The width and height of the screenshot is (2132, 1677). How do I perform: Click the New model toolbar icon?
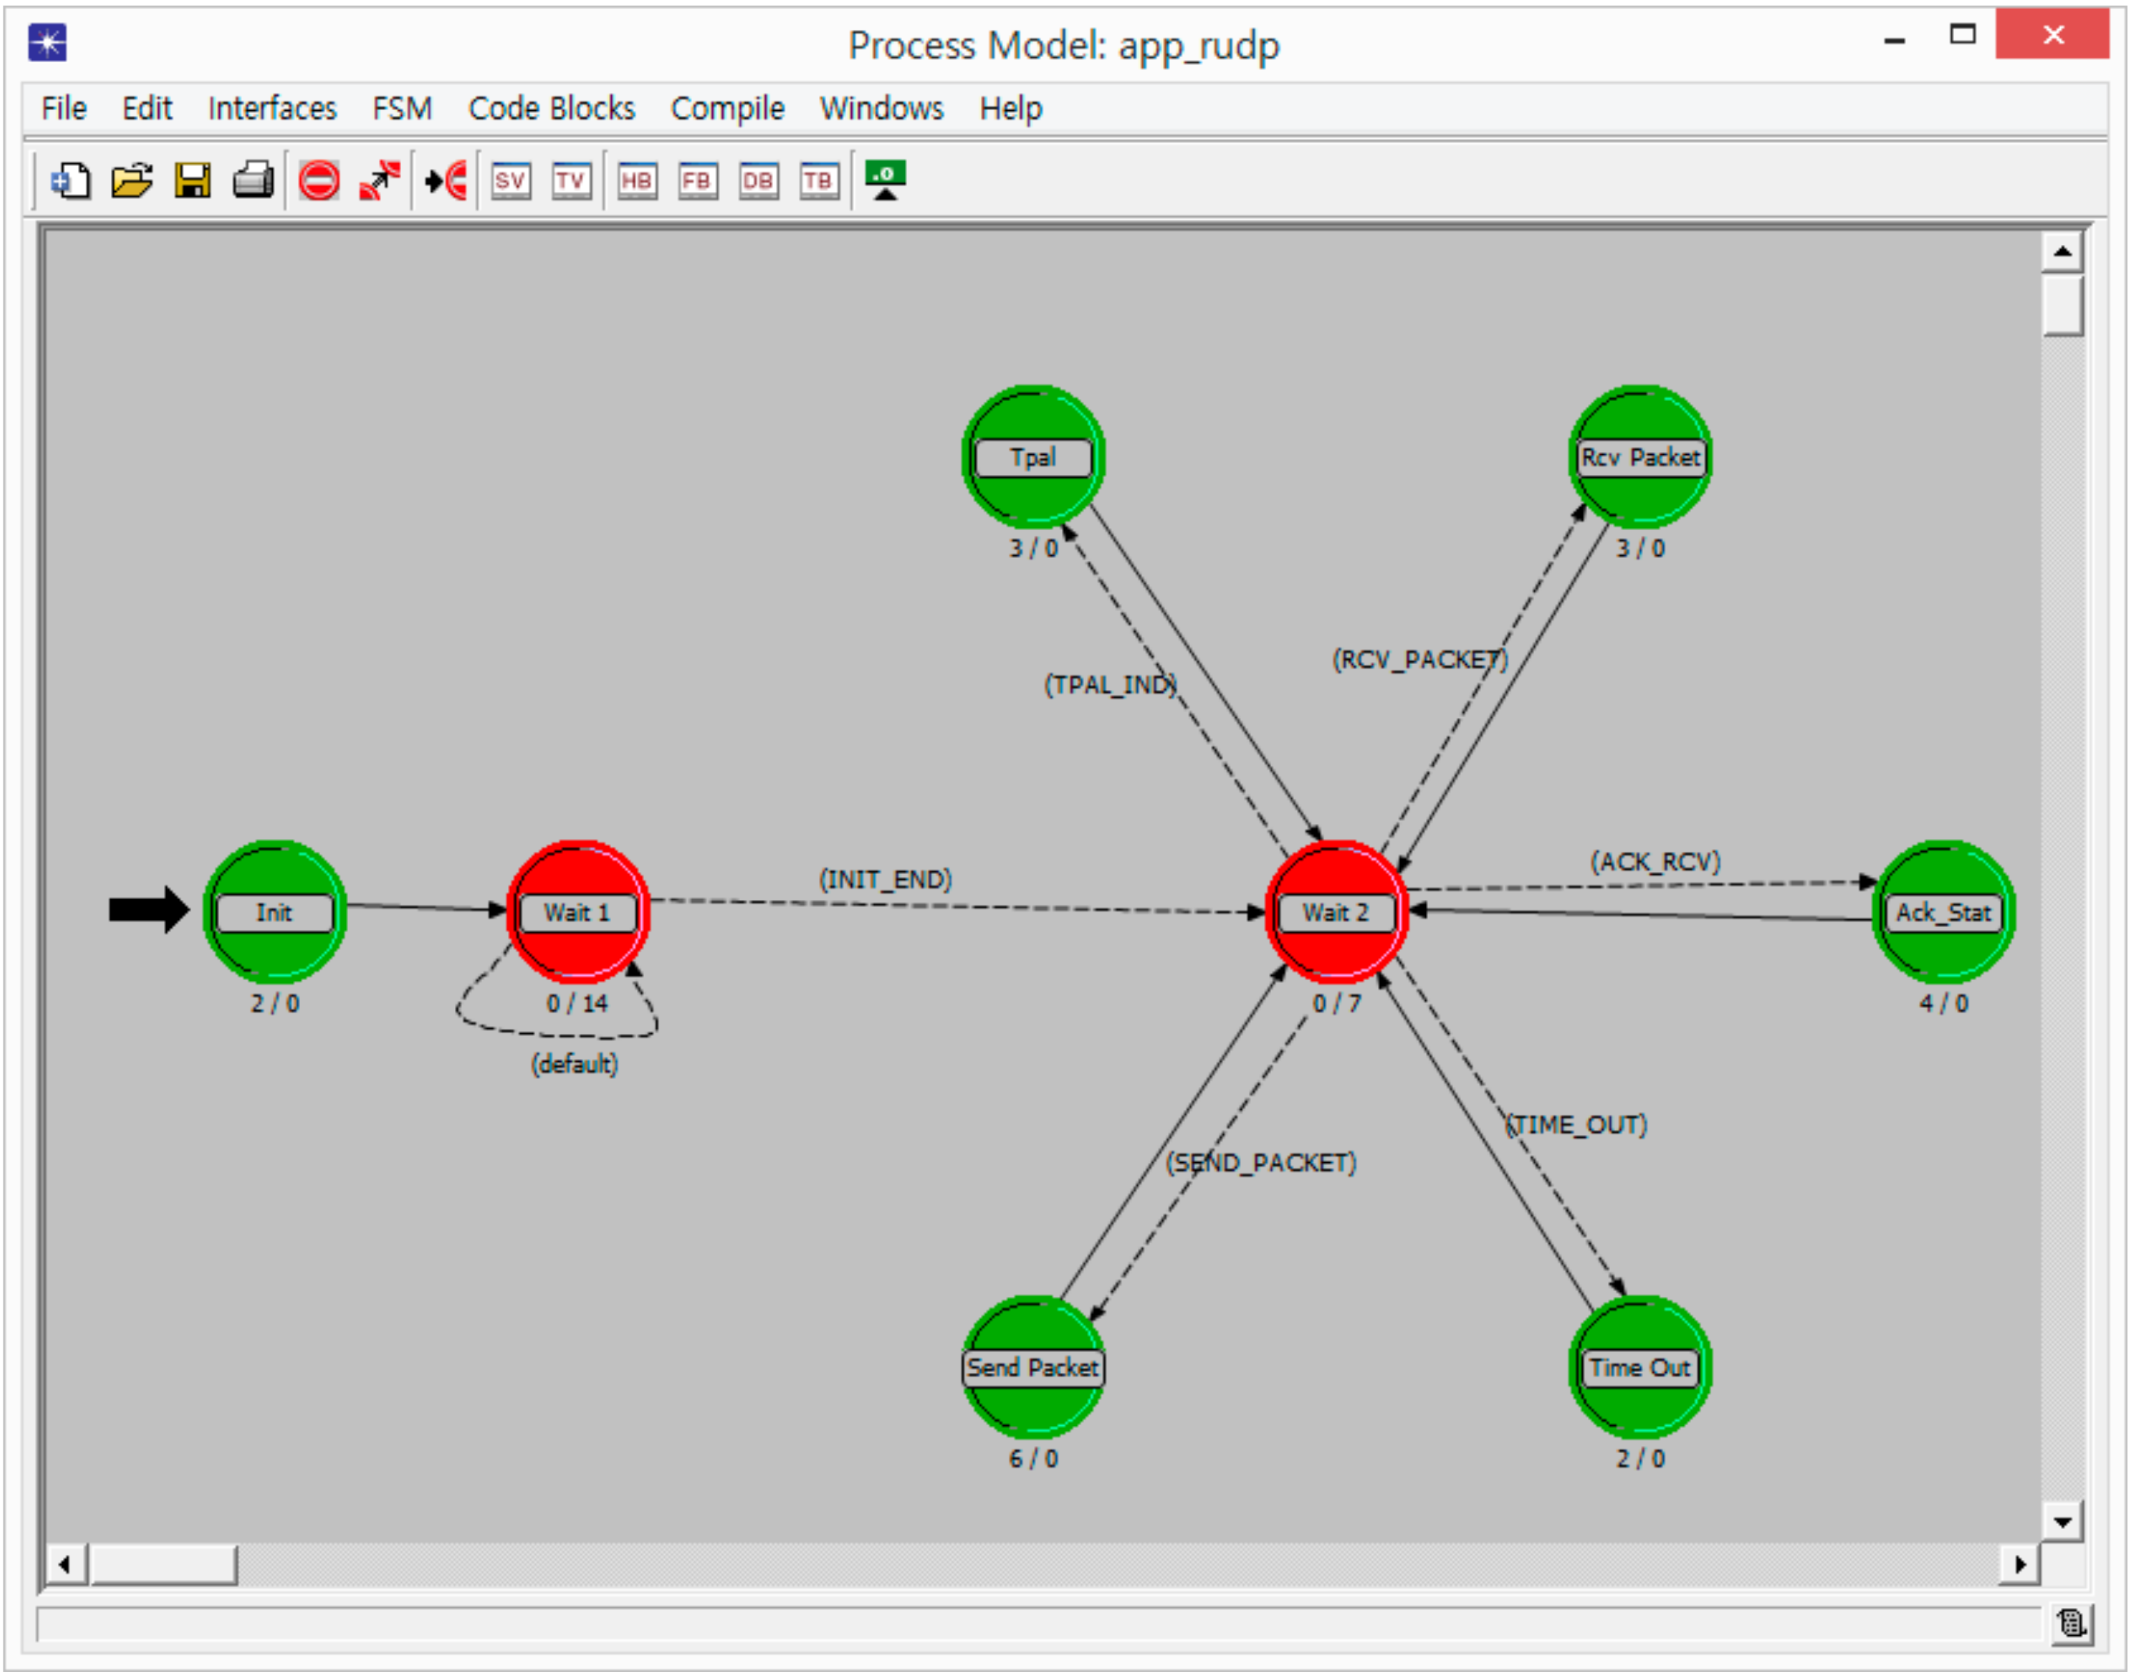(x=70, y=181)
